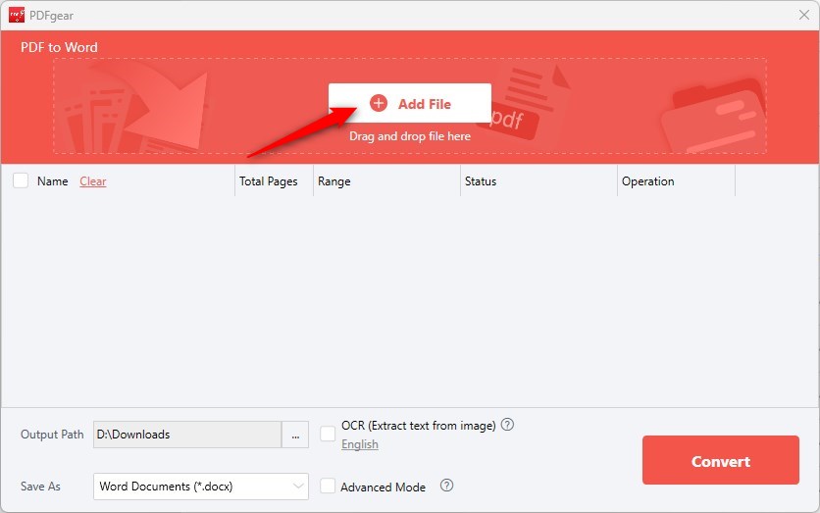This screenshot has height=513, width=820.
Task: Click the 'Output Path' label
Action: (x=52, y=435)
